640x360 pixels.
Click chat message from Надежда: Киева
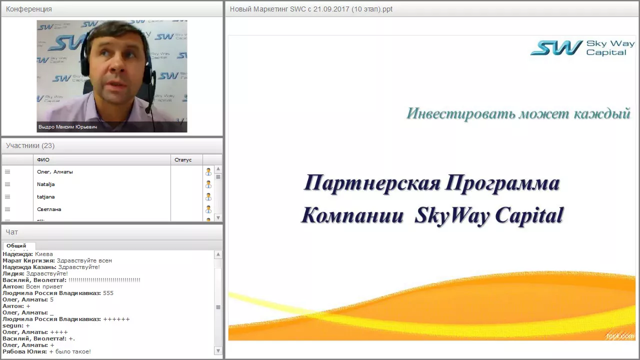click(27, 254)
